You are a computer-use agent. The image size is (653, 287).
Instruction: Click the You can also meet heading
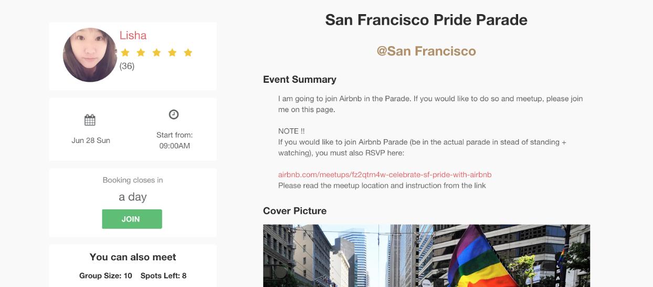133,257
